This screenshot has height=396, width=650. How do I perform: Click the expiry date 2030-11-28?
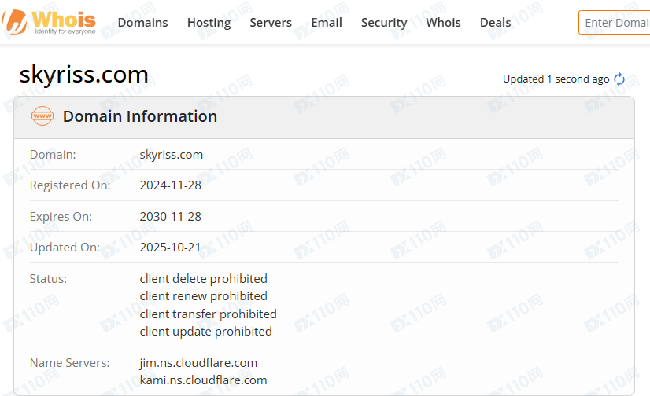[x=170, y=217]
